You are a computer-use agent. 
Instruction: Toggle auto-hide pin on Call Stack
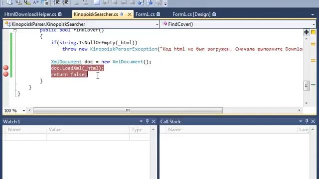(307, 121)
